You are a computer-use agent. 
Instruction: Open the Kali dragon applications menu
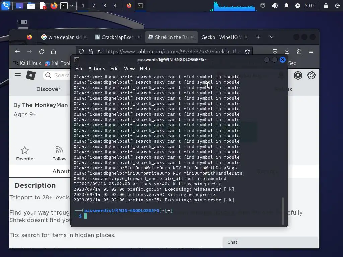[x=5, y=5]
